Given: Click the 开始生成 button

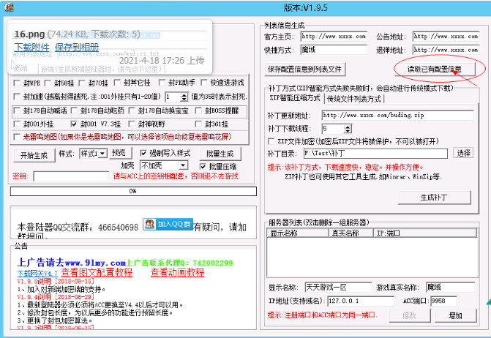Looking at the screenshot, I should click(34, 154).
